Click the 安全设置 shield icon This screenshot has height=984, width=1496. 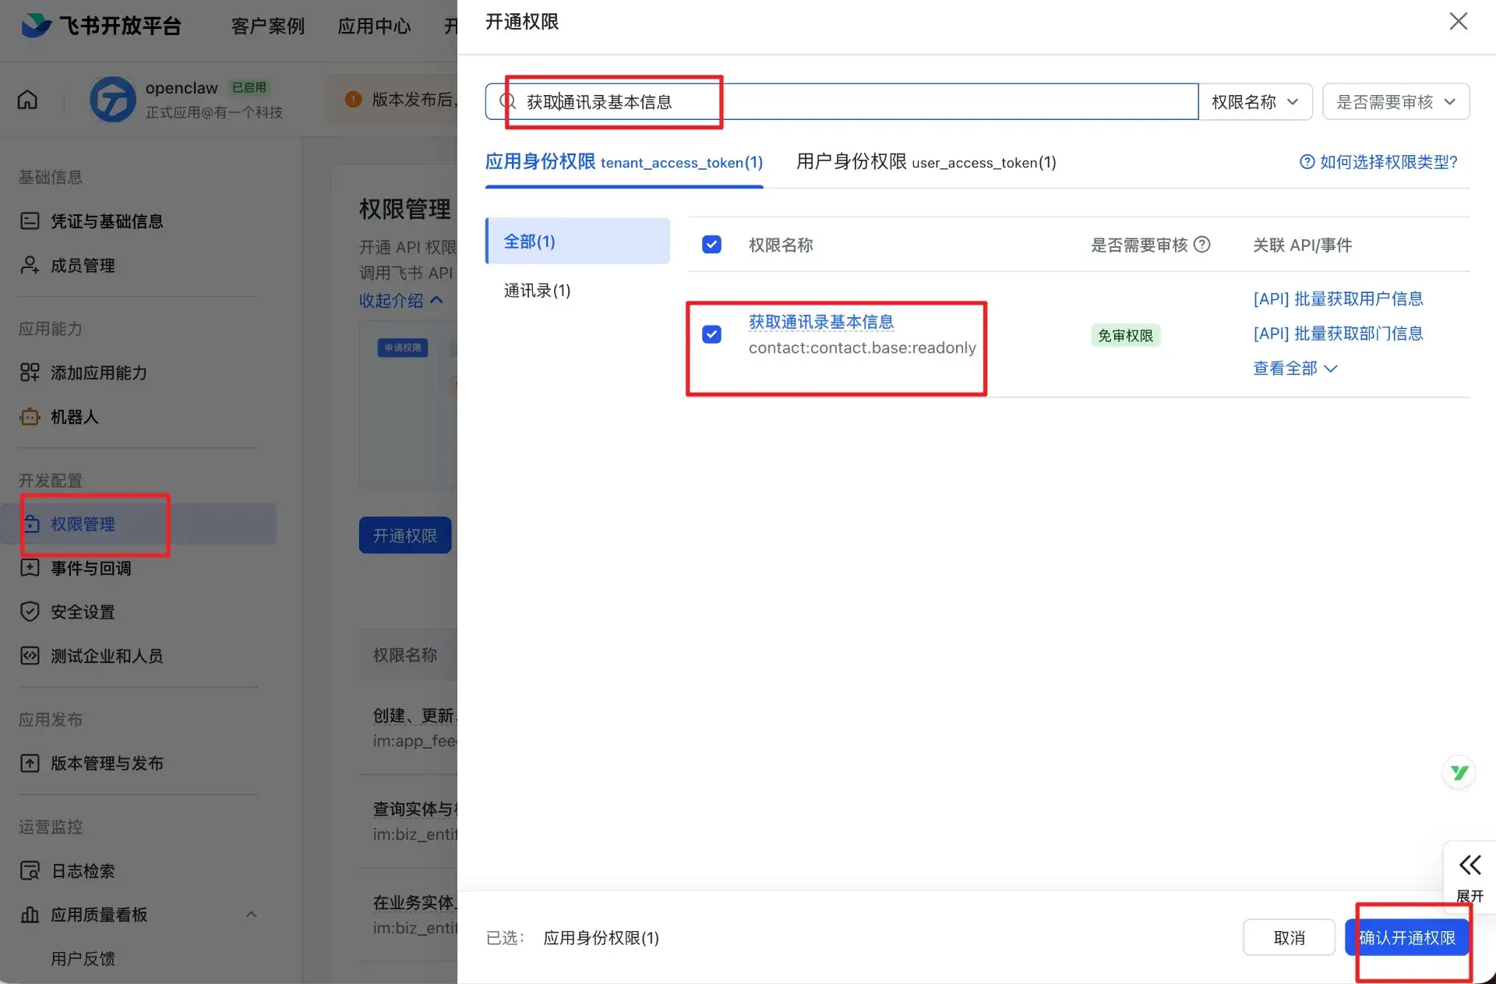tap(30, 612)
